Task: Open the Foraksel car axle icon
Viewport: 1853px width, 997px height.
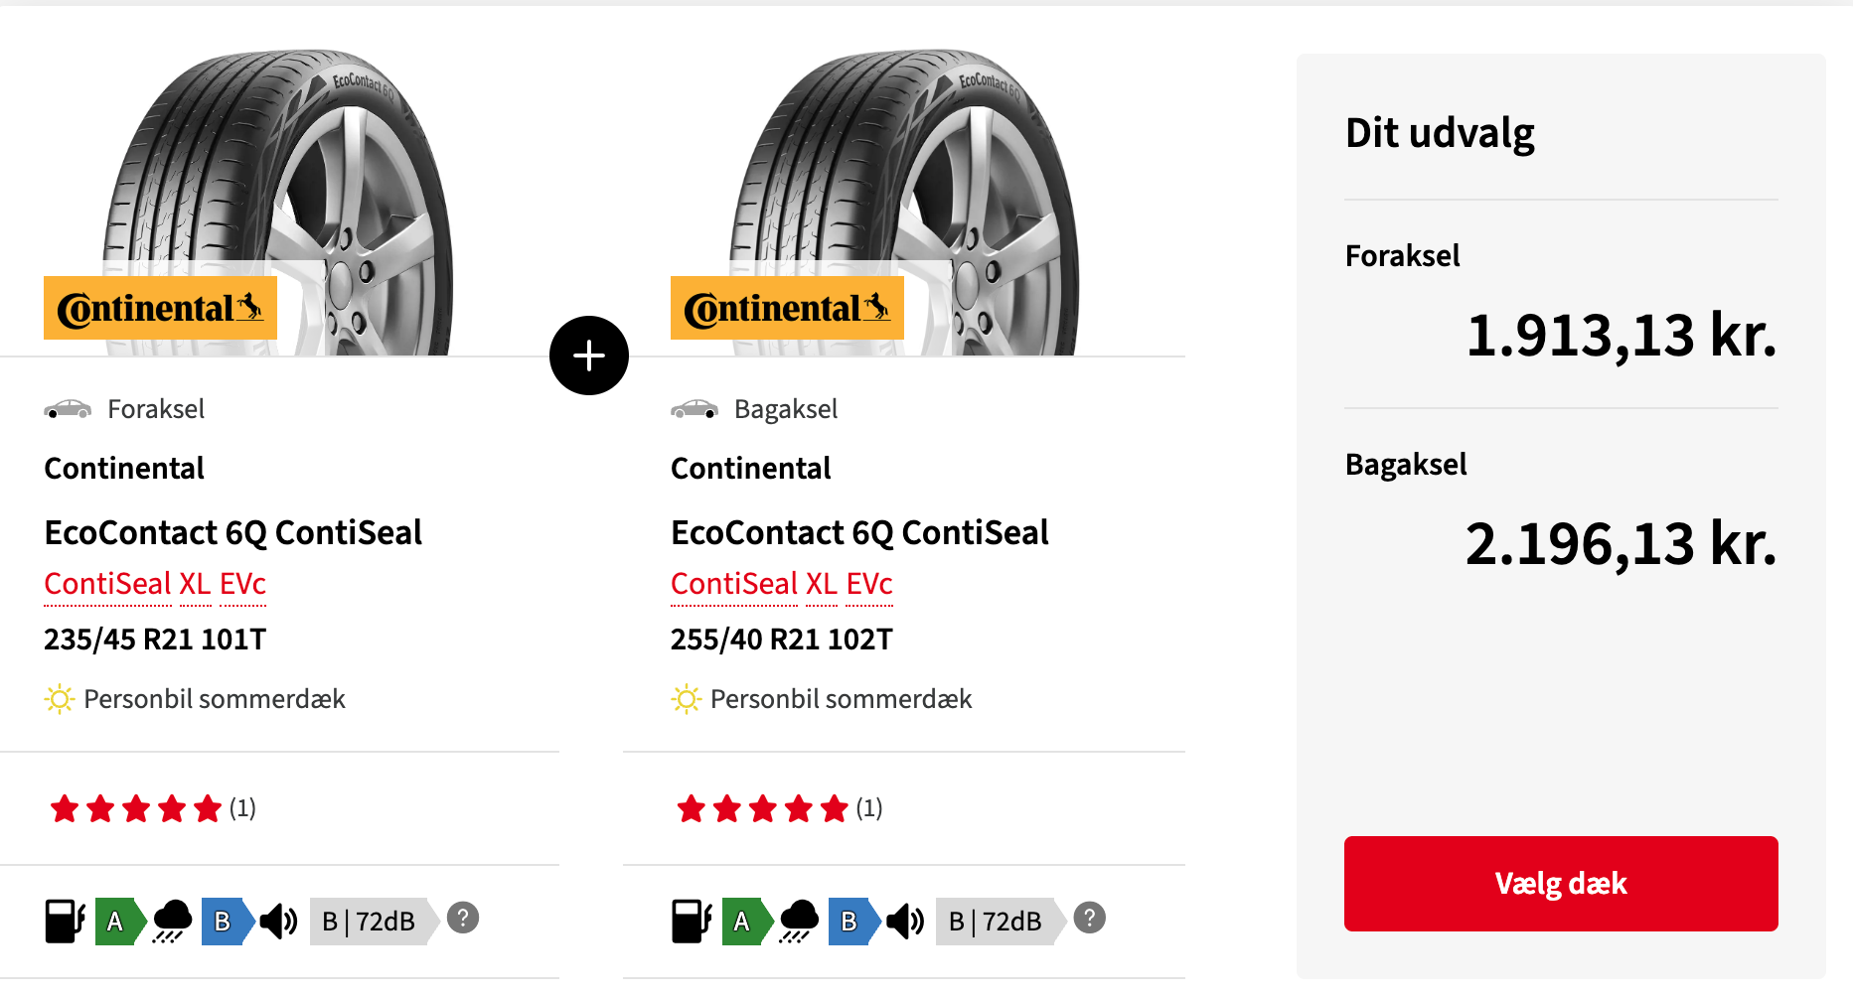Action: [x=69, y=408]
